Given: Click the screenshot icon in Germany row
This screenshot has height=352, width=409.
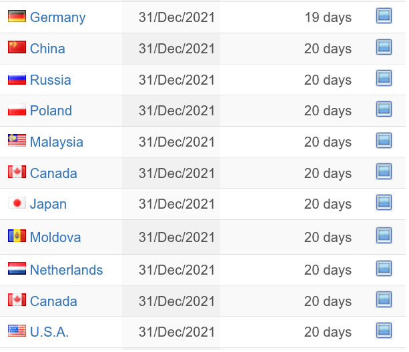Looking at the screenshot, I should pyautogui.click(x=384, y=16).
